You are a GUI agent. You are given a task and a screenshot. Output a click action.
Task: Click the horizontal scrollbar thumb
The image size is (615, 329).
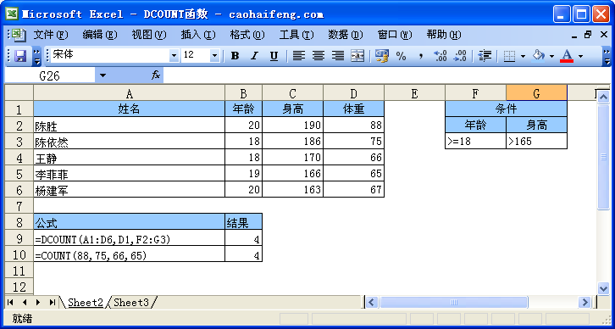coord(454,303)
